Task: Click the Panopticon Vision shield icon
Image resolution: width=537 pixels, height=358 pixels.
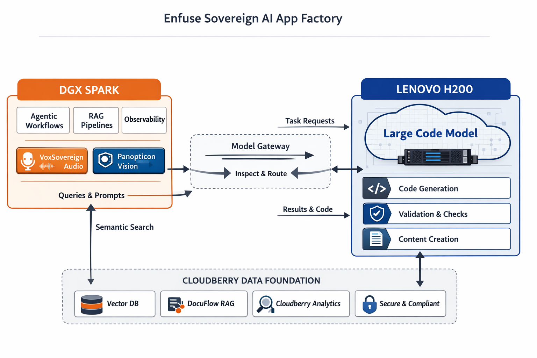Action: (105, 160)
